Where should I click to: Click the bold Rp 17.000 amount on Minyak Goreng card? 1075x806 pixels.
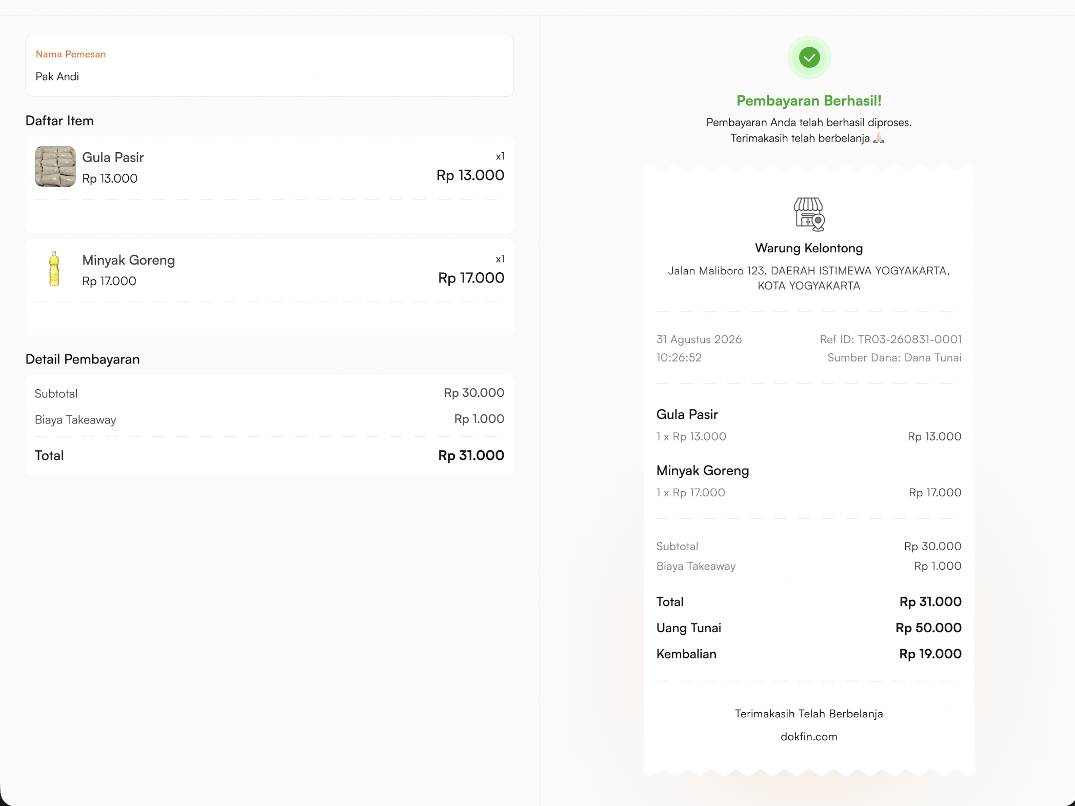tap(471, 278)
